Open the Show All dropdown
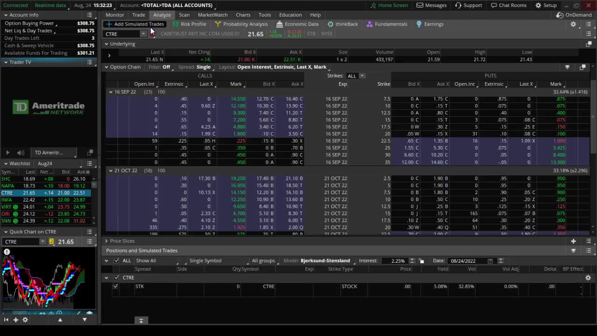Screen dimensions: 597x336 pyautogui.click(x=156, y=261)
